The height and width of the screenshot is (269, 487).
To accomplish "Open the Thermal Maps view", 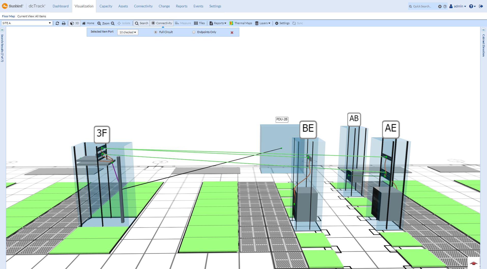I will tap(241, 23).
